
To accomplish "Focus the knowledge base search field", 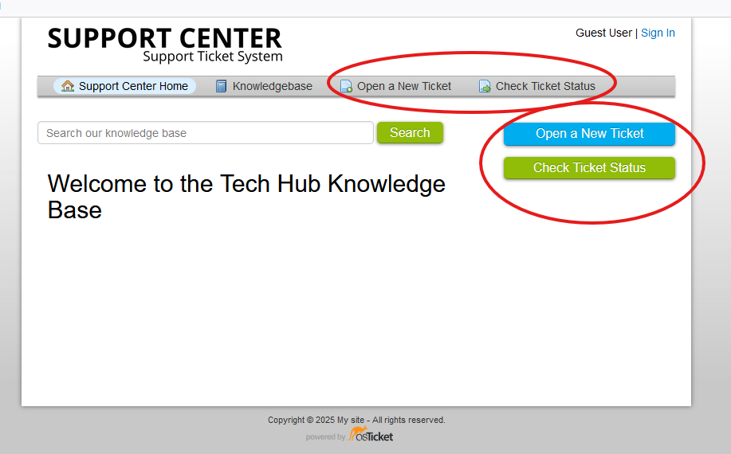I will tap(205, 133).
